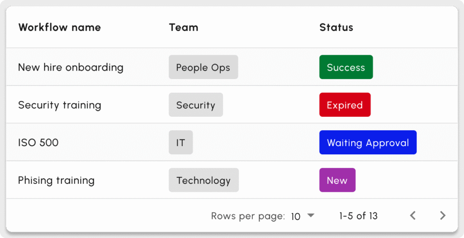Go to the previous page arrow
The image size is (464, 238).
click(413, 216)
